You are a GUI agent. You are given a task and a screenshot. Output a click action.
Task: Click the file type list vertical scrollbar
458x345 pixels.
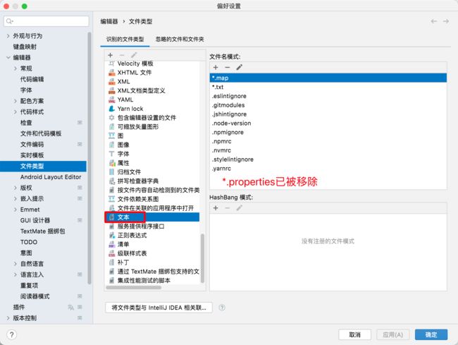202,258
